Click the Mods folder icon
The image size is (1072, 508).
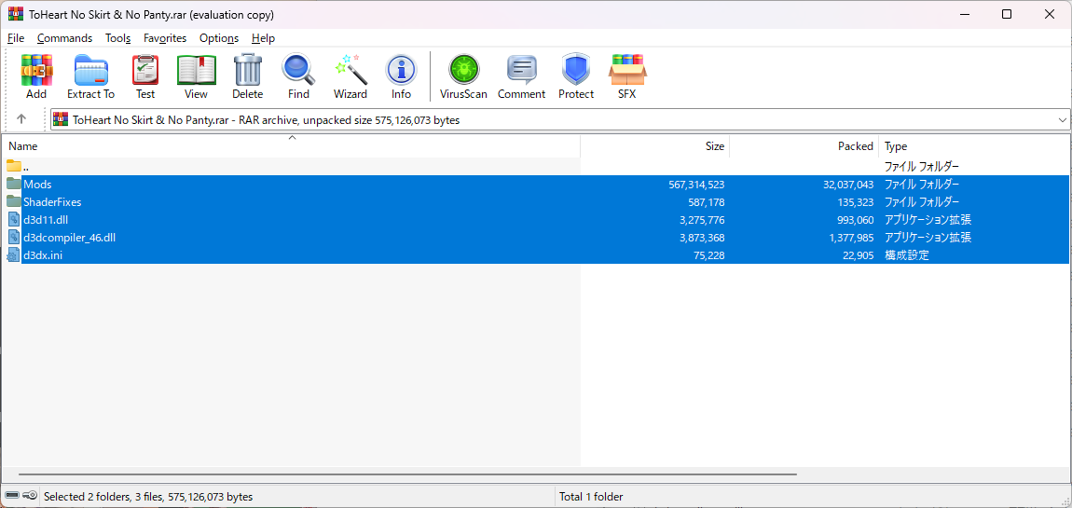tap(14, 184)
